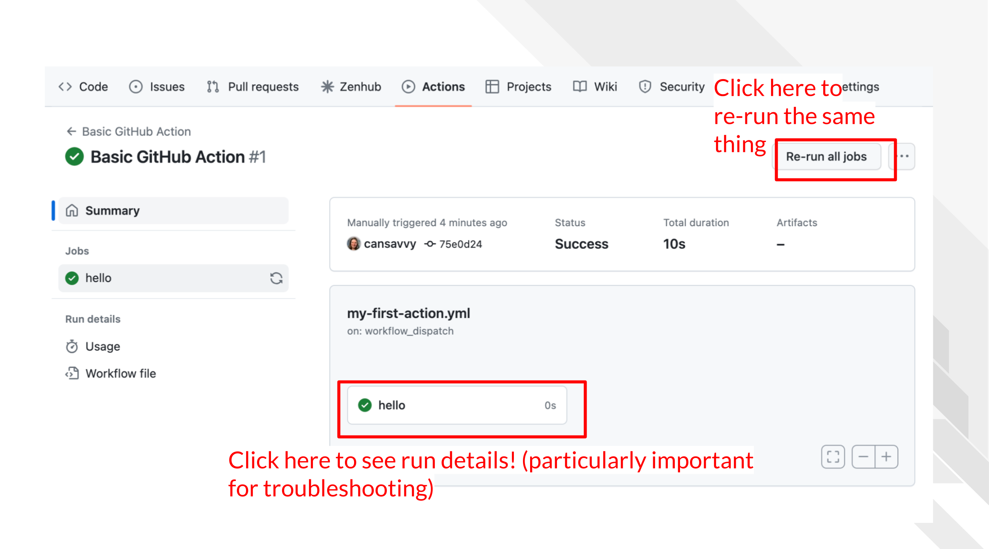The image size is (989, 549).
Task: Open the Workflow file link
Action: [121, 373]
